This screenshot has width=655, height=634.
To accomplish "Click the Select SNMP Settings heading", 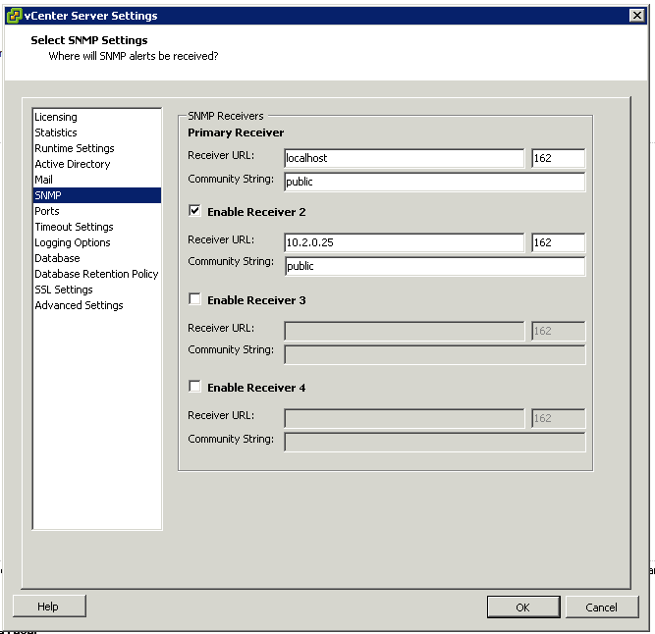I will click(x=89, y=40).
